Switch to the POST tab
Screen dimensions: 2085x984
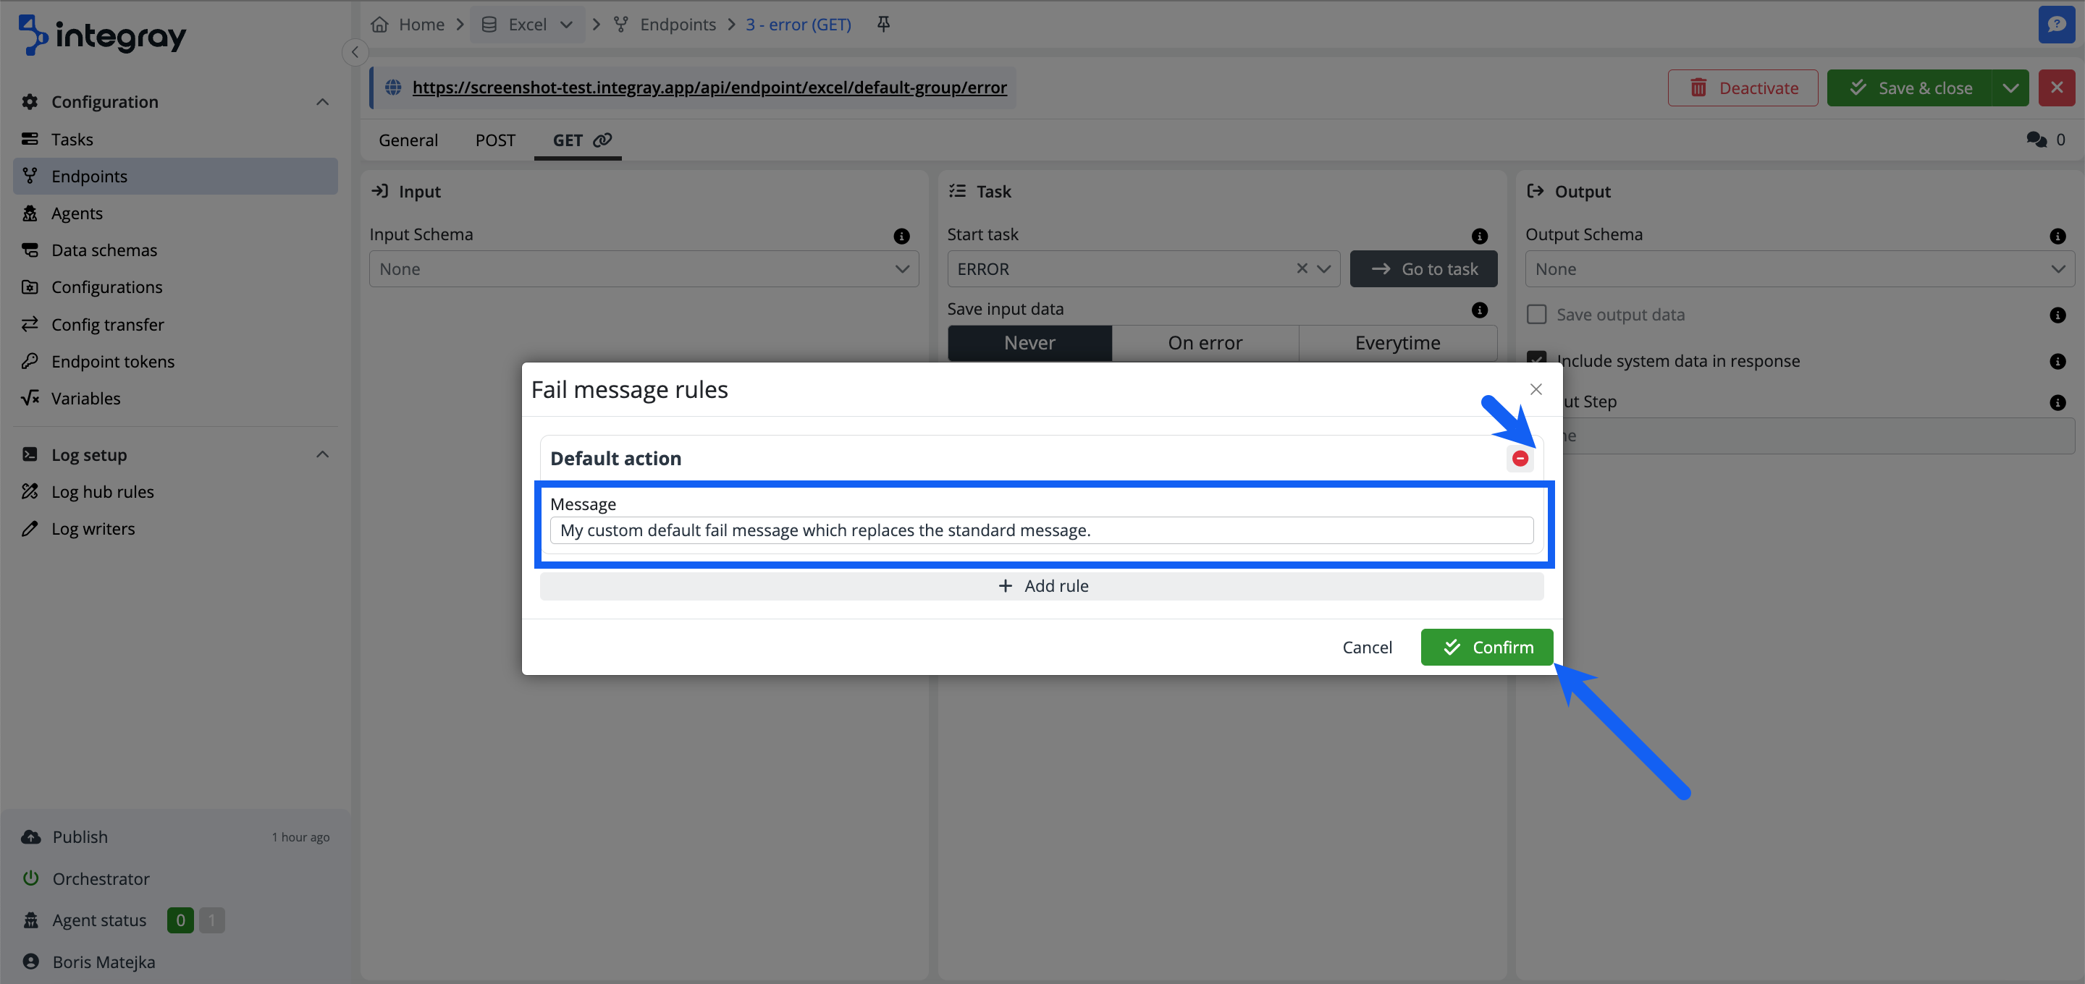[x=494, y=140]
